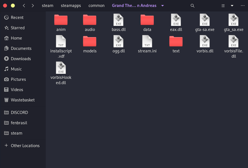Select the bass.dll file icon
Image resolution: width=248 pixels, height=168 pixels.
point(118,20)
